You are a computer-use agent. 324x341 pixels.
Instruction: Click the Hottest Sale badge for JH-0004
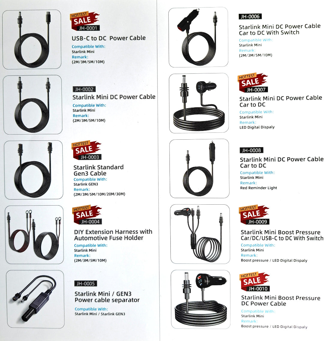pos(87,215)
